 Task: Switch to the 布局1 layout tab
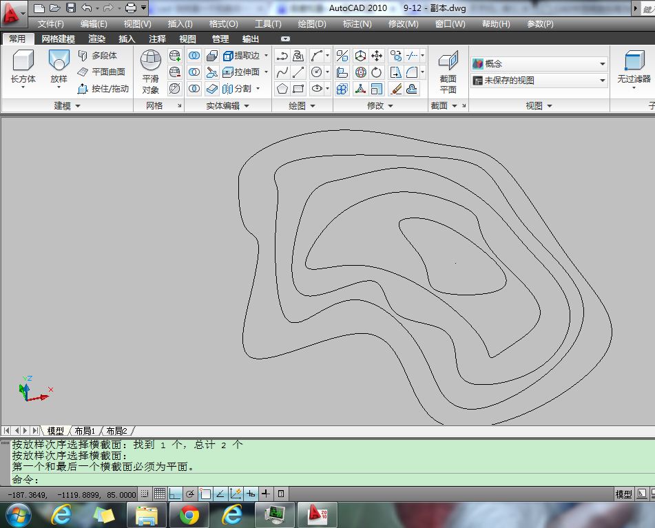[x=85, y=431]
